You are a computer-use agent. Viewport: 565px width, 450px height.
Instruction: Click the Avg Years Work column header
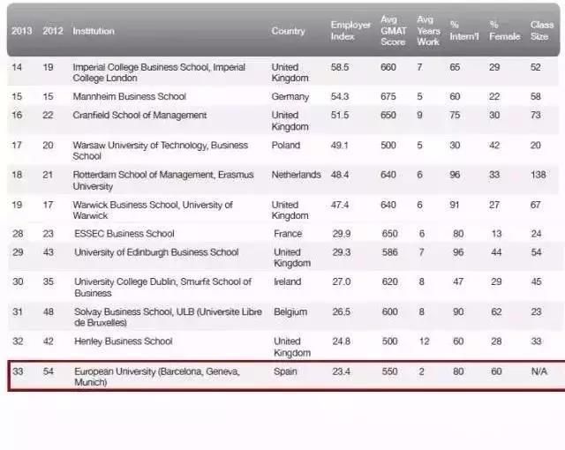(x=428, y=31)
